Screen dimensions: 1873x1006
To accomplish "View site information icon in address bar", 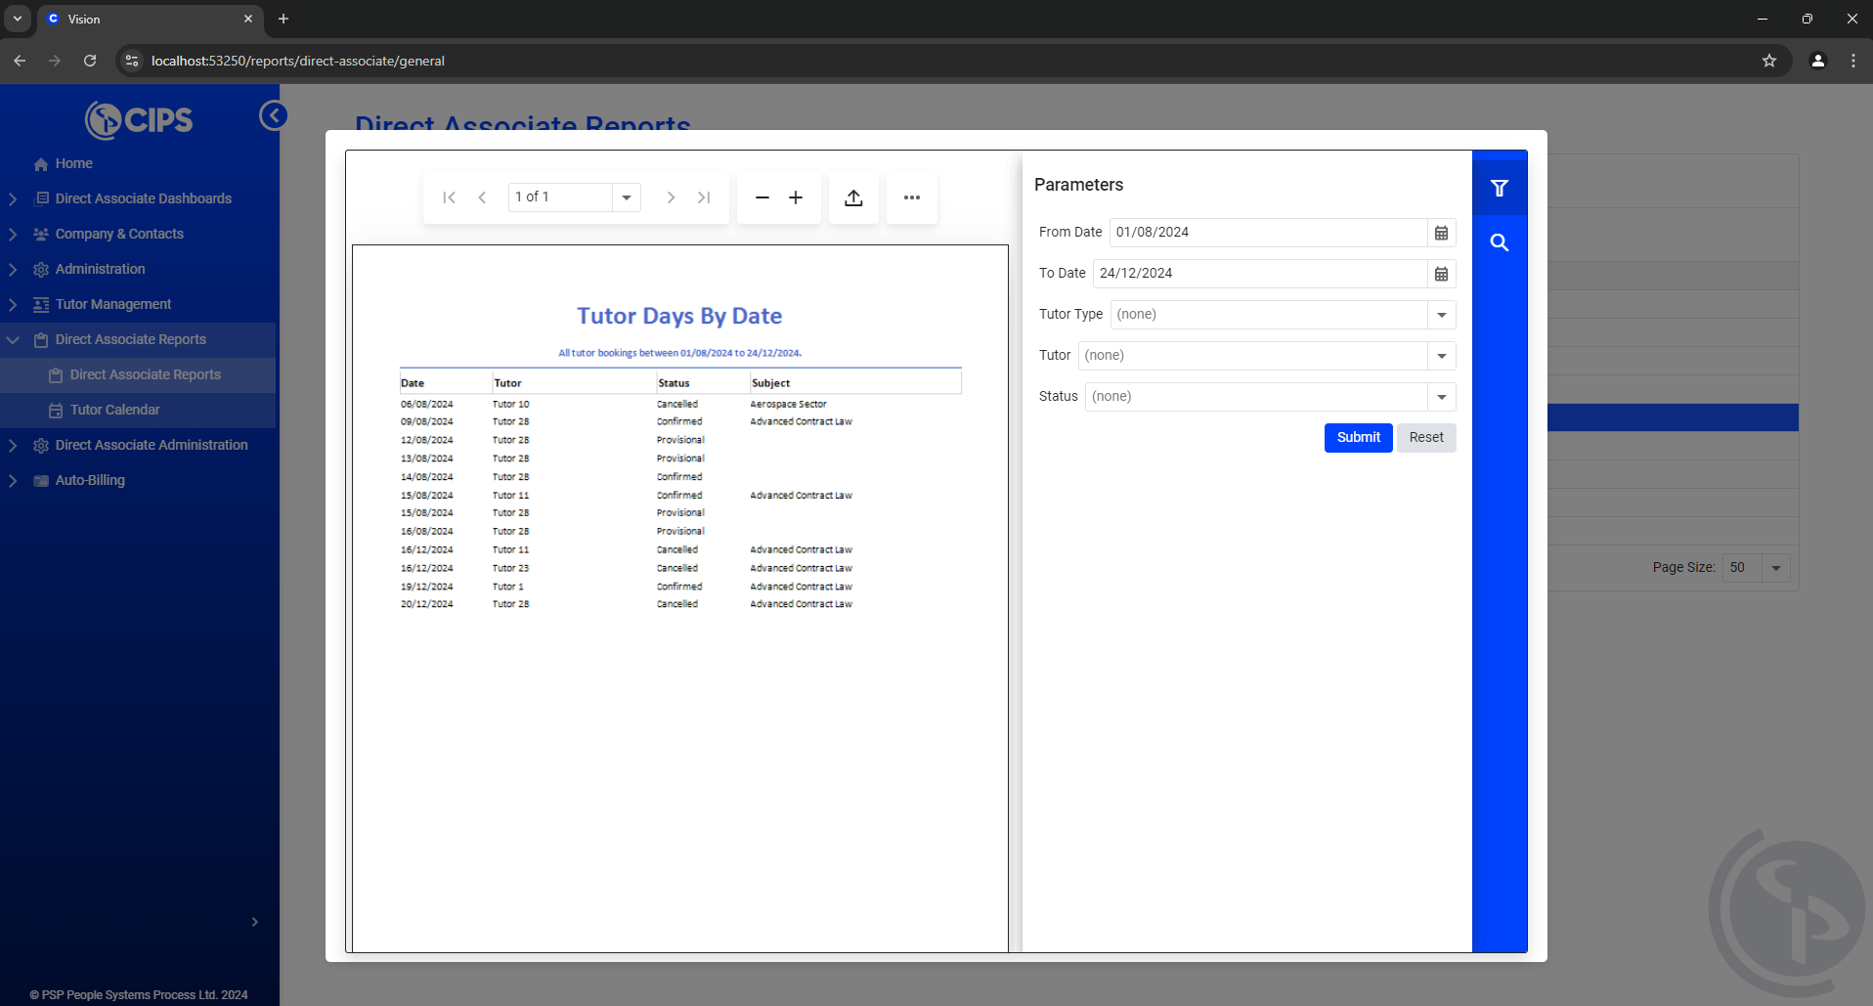I will [x=132, y=61].
